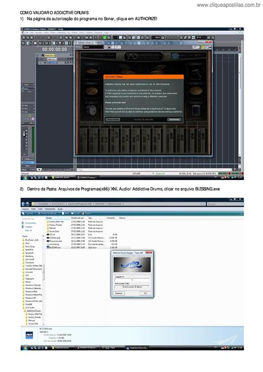Open the Ferramentas menu in Explorer
This screenshot has width=263, height=372.
[50, 209]
